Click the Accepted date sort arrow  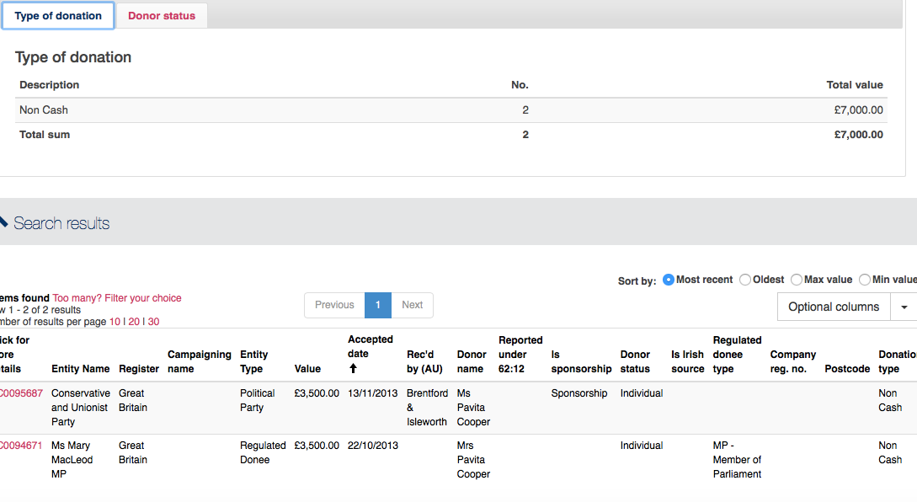pyautogui.click(x=353, y=369)
